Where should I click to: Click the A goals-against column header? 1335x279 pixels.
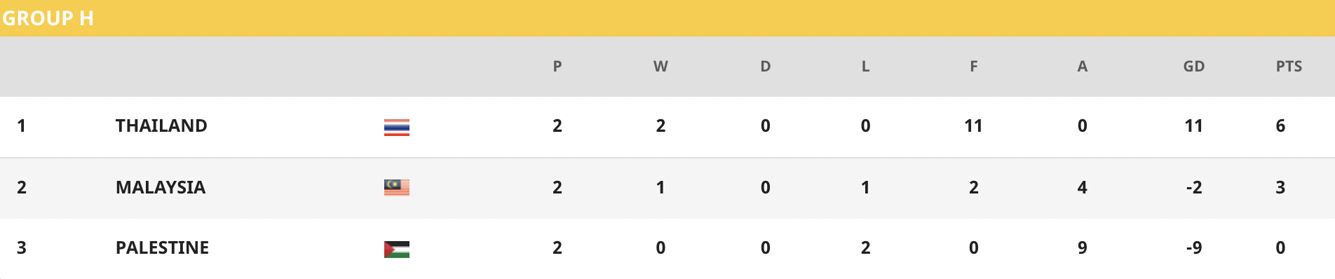point(1083,67)
